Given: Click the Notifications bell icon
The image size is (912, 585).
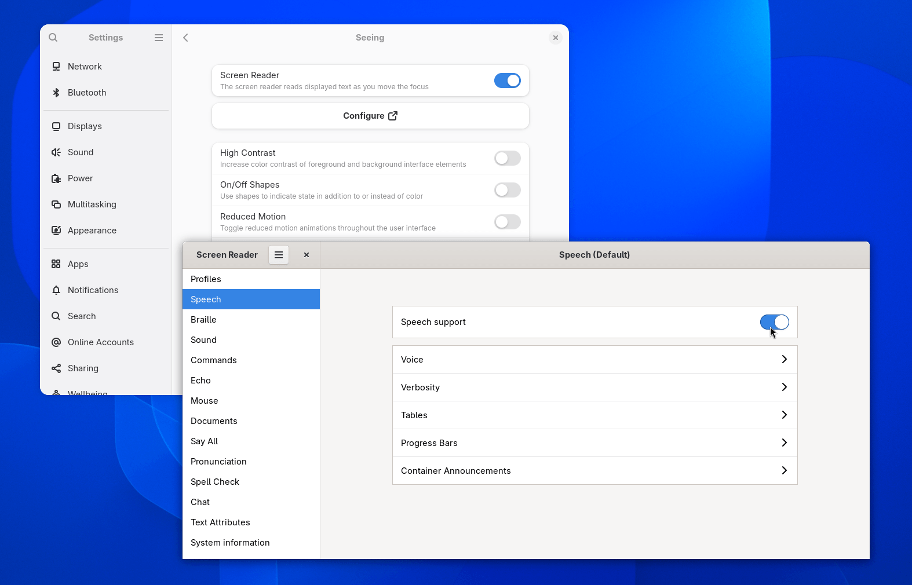Looking at the screenshot, I should coord(56,290).
